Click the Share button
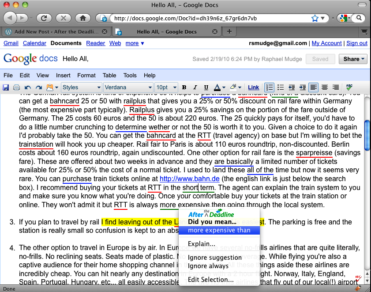Image resolution: width=371 pixels, height=292 pixels. click(x=354, y=59)
